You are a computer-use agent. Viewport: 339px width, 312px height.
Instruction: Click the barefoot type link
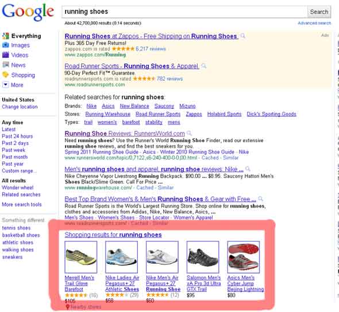click(131, 122)
